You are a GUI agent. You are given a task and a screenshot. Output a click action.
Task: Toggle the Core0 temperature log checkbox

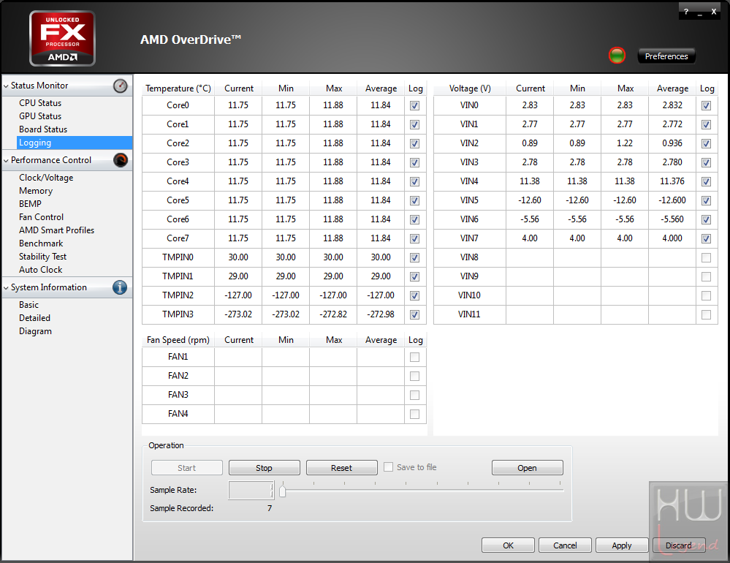click(x=414, y=106)
